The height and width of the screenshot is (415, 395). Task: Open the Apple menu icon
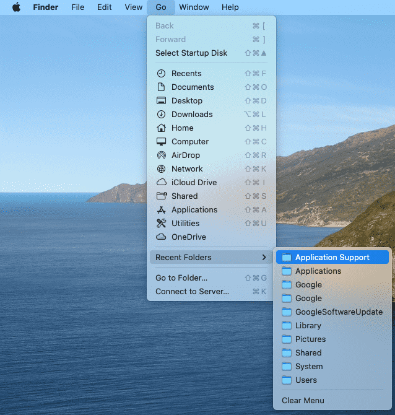16,7
